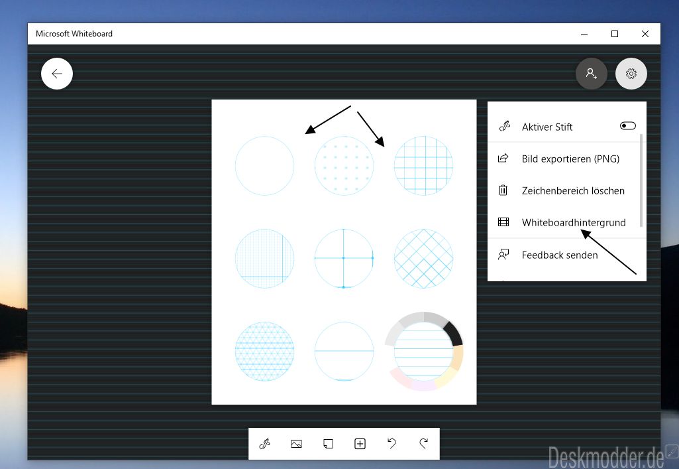Go back with the left arrow button

(x=57, y=74)
